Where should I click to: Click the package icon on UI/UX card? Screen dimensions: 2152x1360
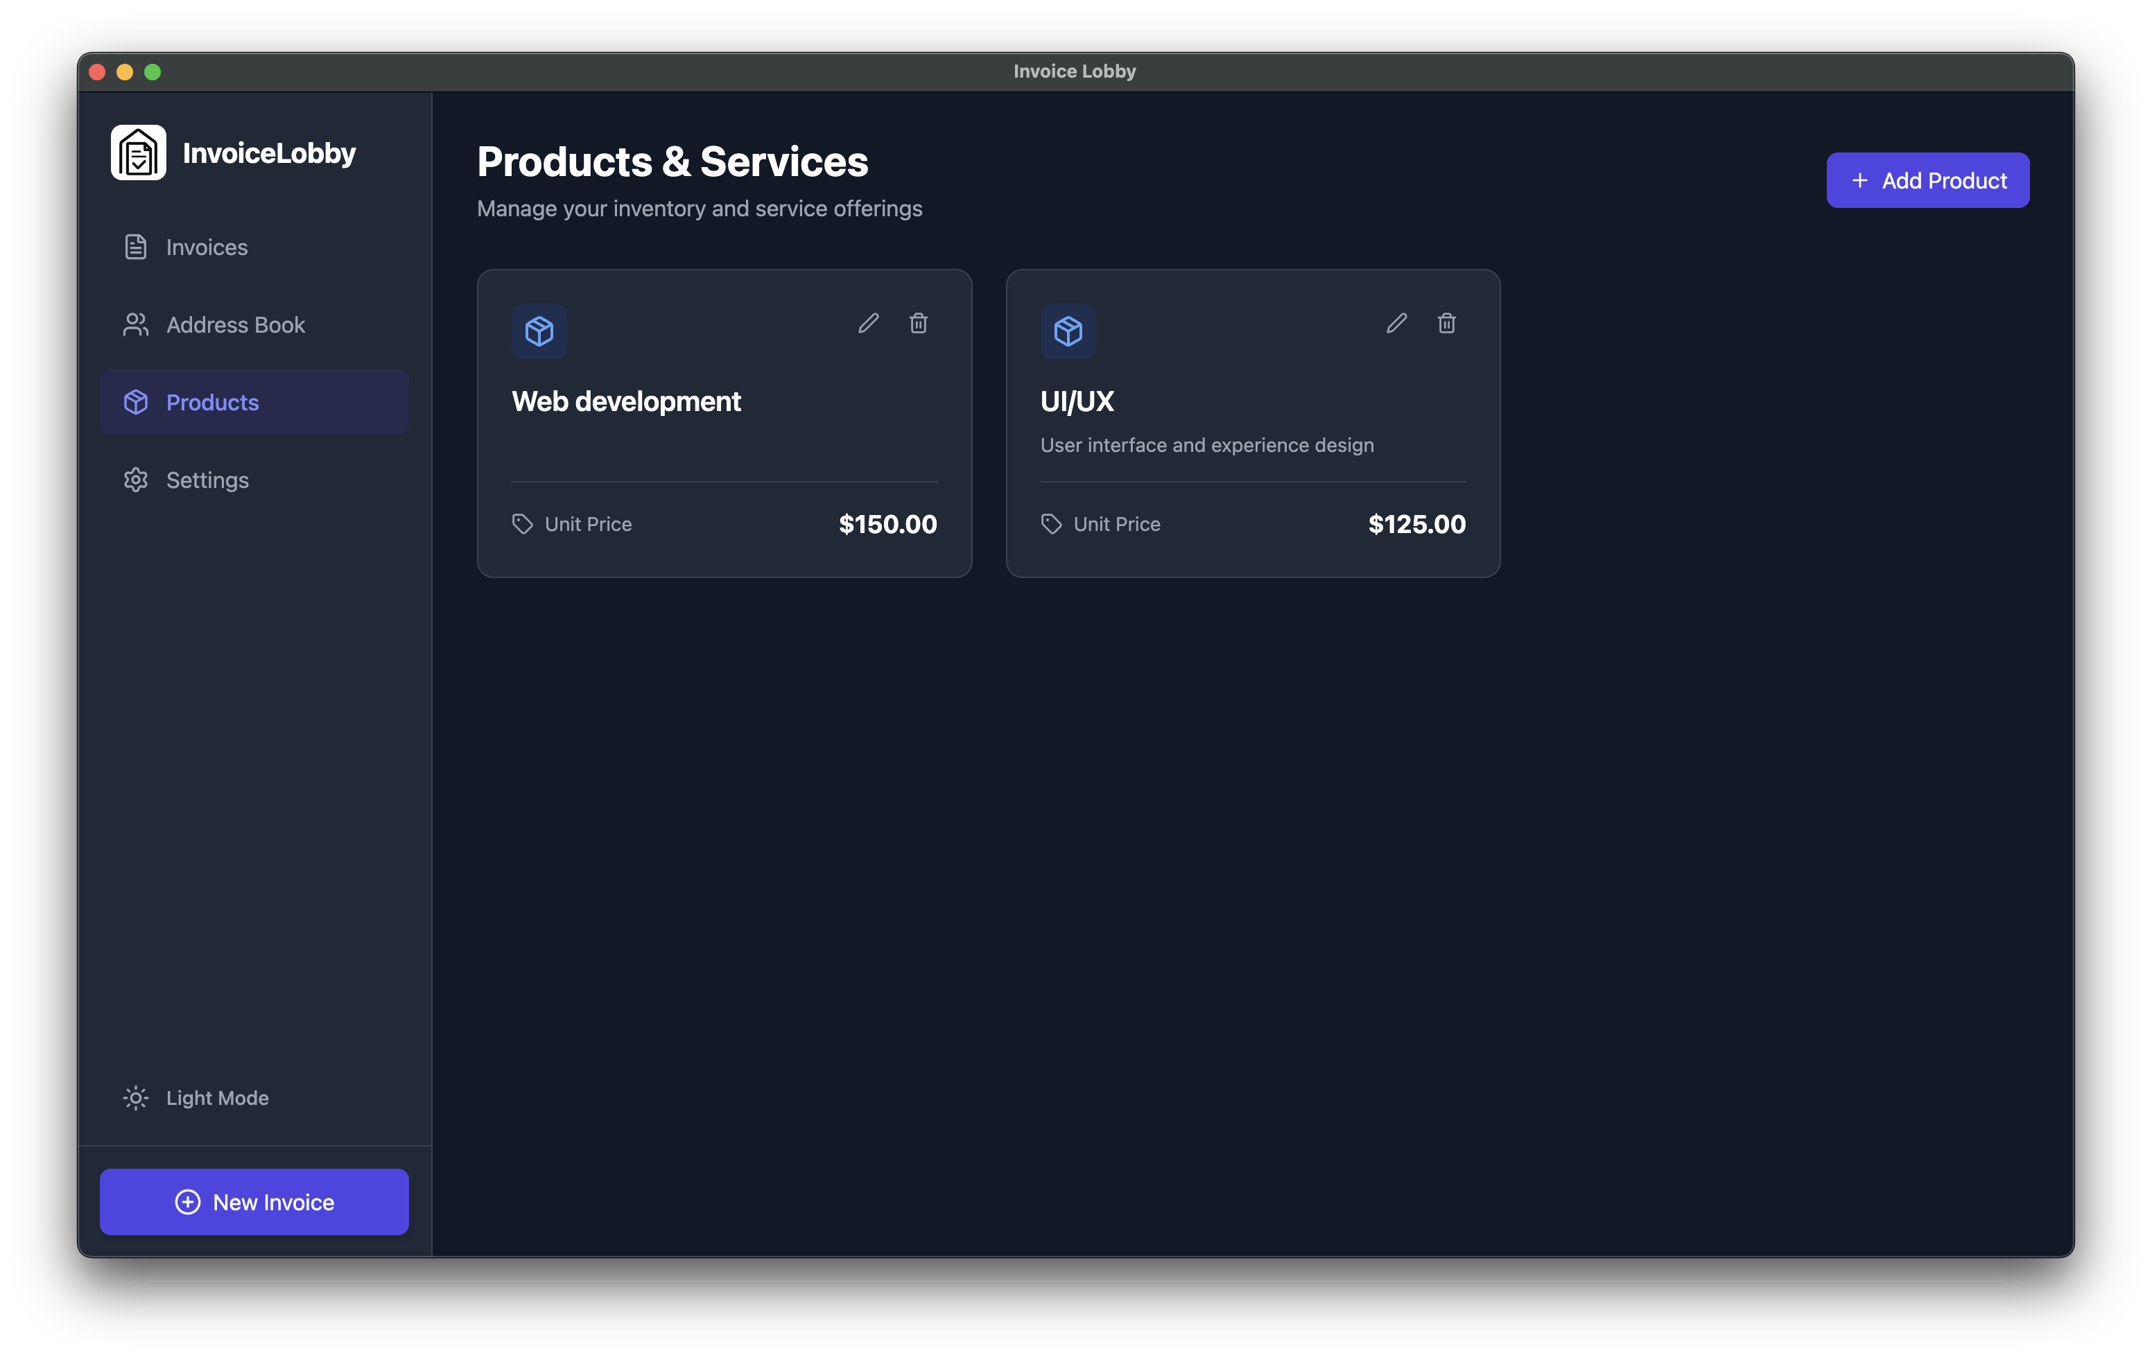1068,331
